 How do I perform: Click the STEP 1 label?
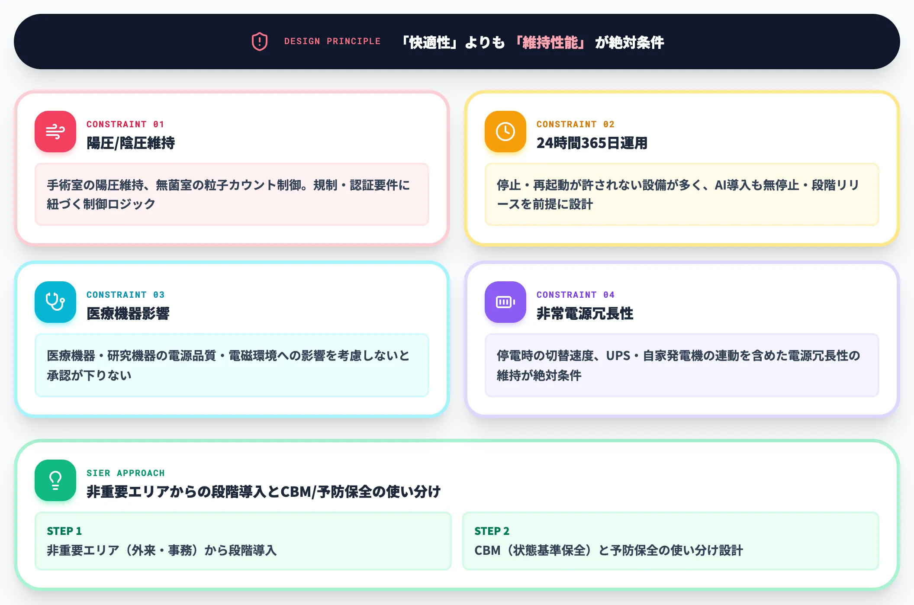point(64,531)
